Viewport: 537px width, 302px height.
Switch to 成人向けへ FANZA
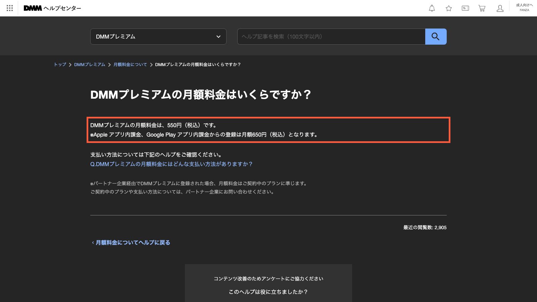pyautogui.click(x=524, y=7)
